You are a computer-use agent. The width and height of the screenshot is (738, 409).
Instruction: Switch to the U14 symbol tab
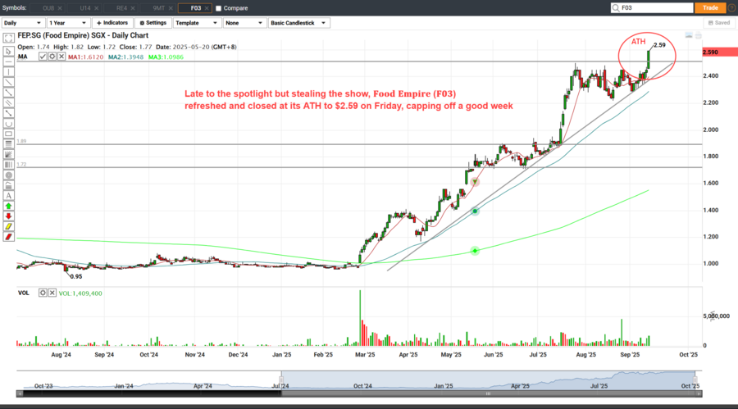84,8
